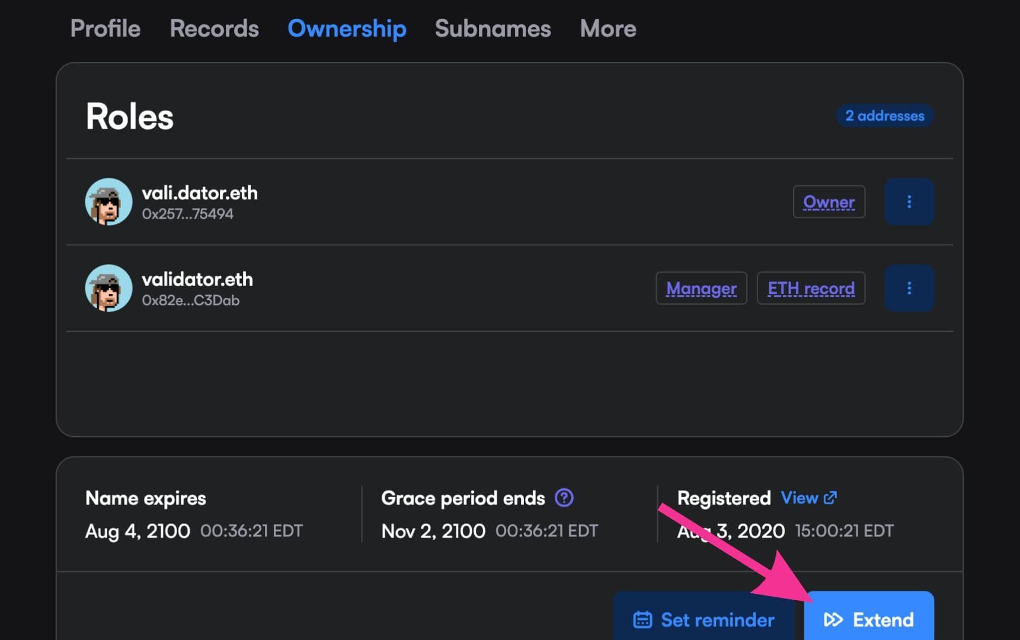Click the Aug 4, 2100 expiry date
This screenshot has height=640, width=1020.
coord(138,531)
